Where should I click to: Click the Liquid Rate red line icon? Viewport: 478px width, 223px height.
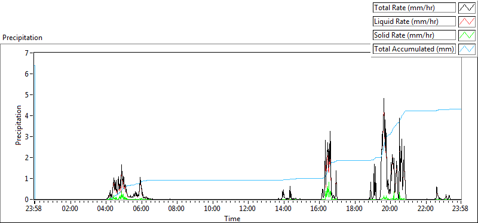click(467, 22)
